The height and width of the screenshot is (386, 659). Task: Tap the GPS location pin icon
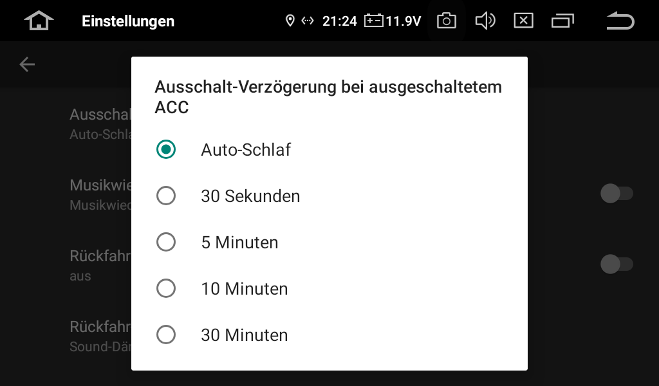pos(290,21)
